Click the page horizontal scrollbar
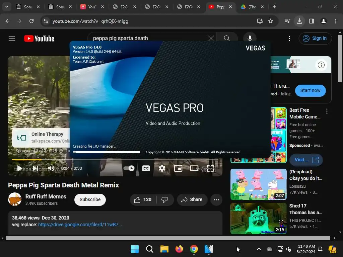Viewport: 343px width, 257px height. pyautogui.click(x=167, y=238)
